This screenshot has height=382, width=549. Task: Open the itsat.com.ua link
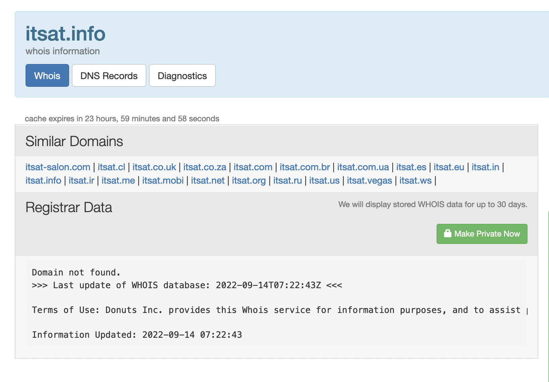click(363, 167)
